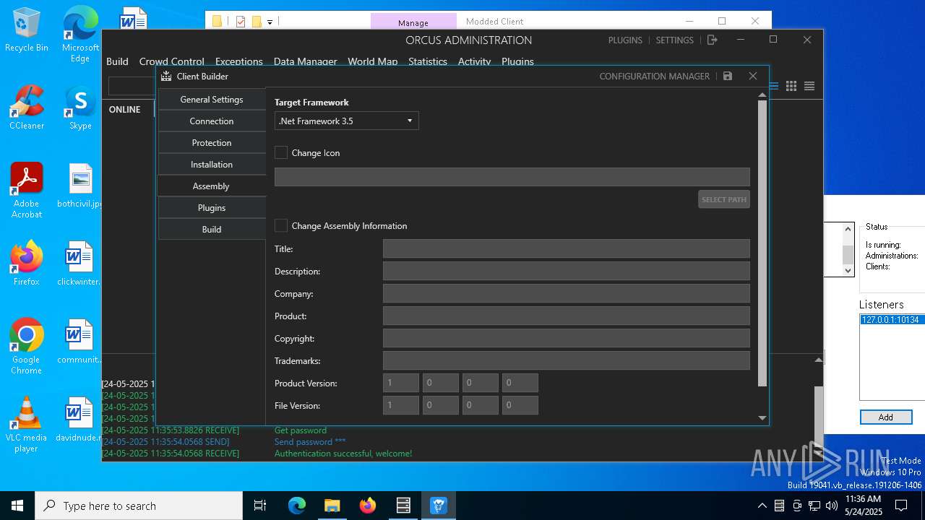Open volume control in system tray
This screenshot has height=520, width=925.
(831, 506)
